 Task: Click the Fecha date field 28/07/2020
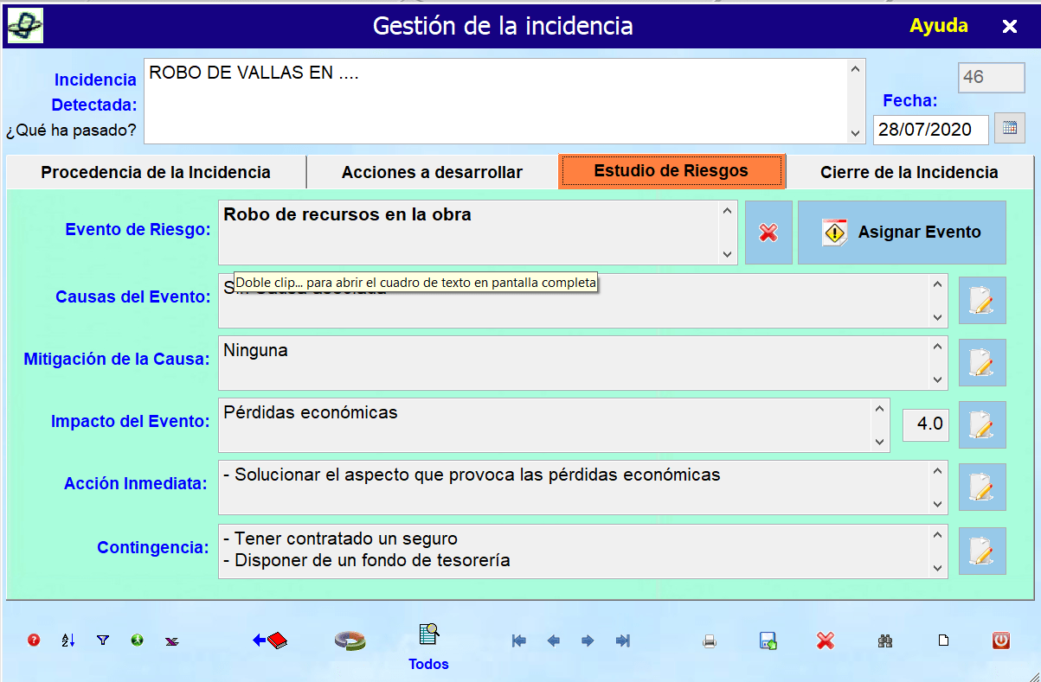click(x=931, y=130)
